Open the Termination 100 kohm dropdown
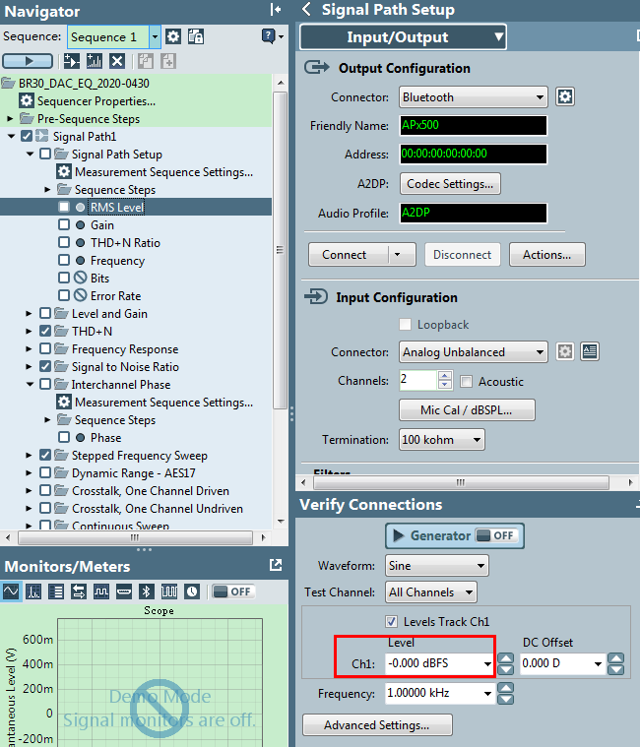640x747 pixels. pyautogui.click(x=442, y=439)
